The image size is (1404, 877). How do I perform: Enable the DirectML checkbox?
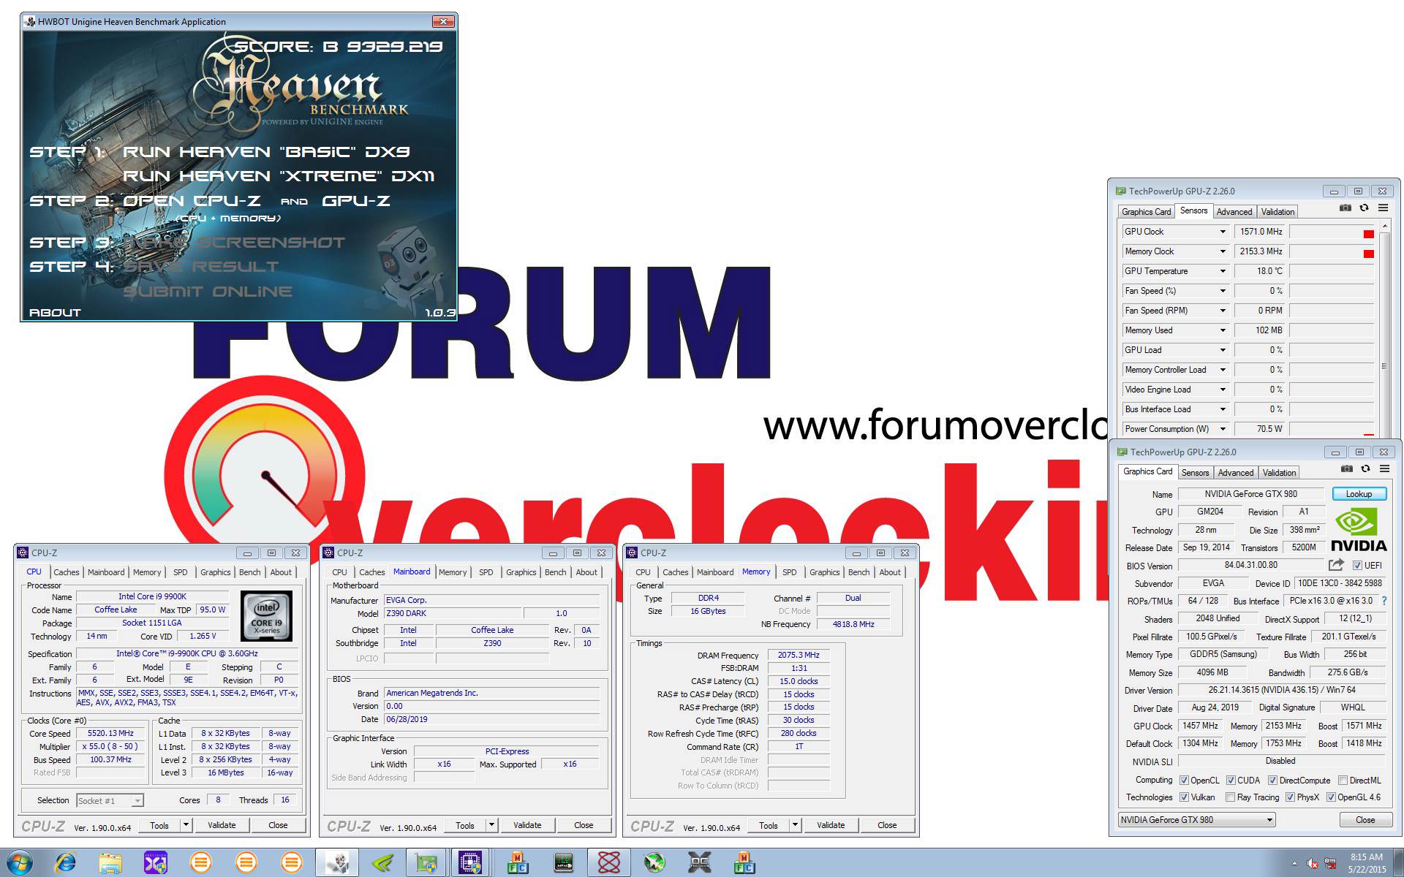click(1343, 780)
